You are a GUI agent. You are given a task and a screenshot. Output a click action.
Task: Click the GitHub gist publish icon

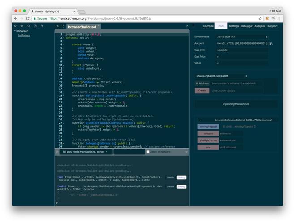[x=29, y=26]
